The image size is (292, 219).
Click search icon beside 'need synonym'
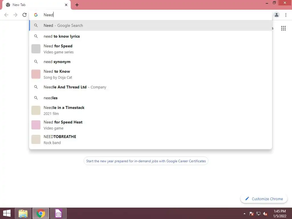(36, 62)
